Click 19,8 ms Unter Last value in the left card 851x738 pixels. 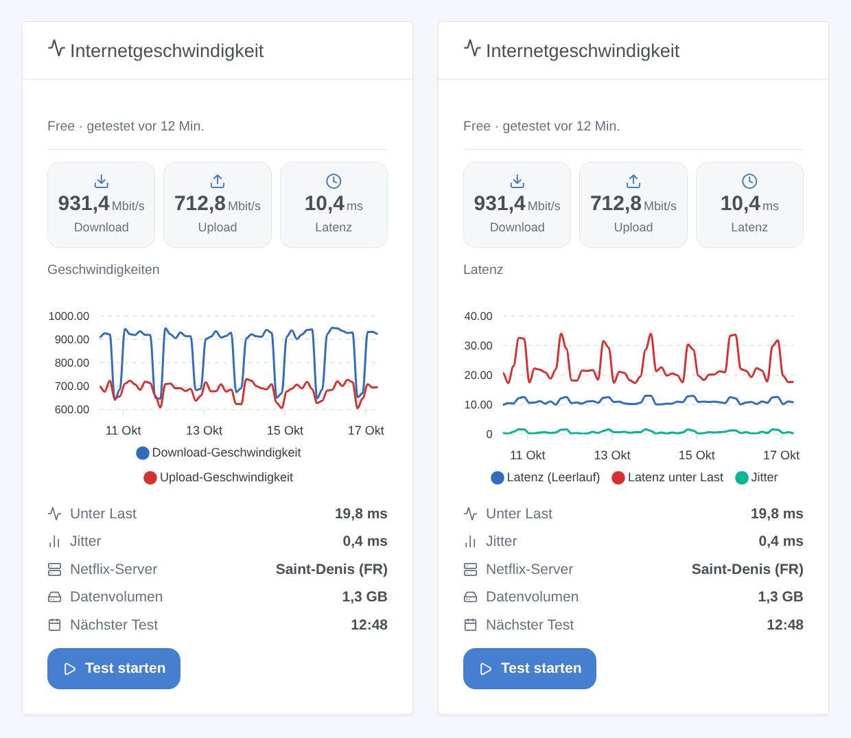[x=361, y=514]
